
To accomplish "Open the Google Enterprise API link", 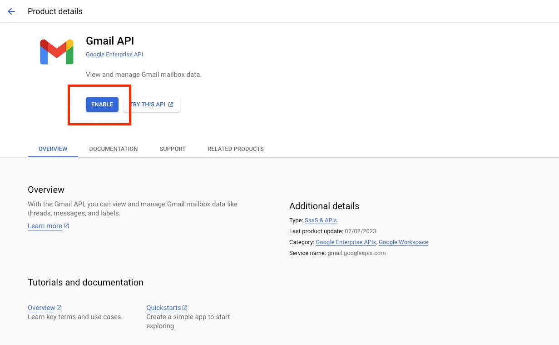I will click(114, 55).
